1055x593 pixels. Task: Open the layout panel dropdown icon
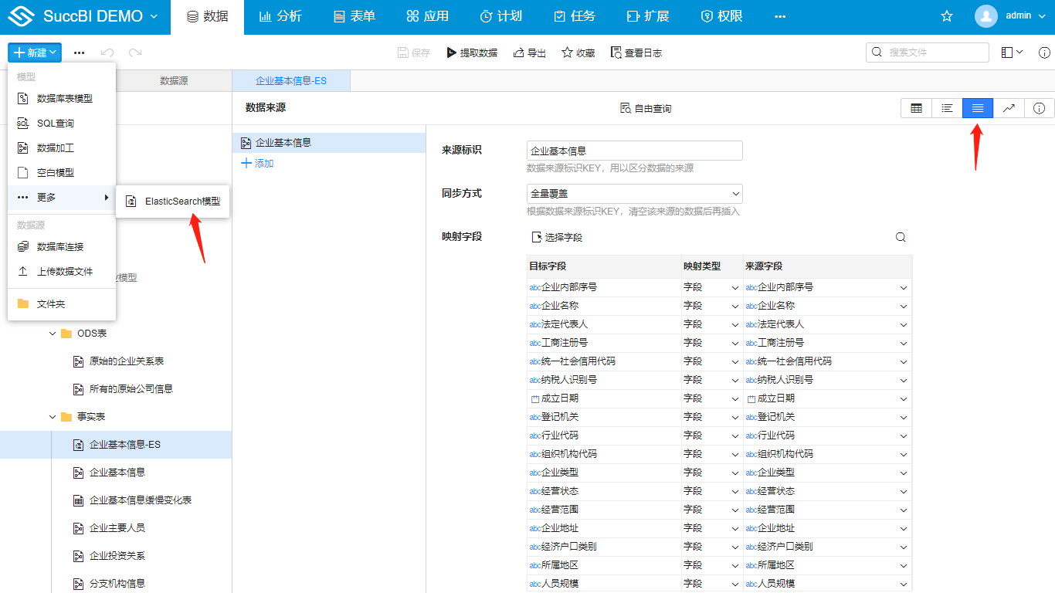click(x=1012, y=53)
